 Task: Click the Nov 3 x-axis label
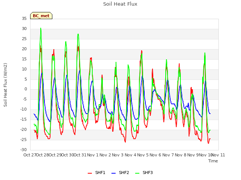118,155
